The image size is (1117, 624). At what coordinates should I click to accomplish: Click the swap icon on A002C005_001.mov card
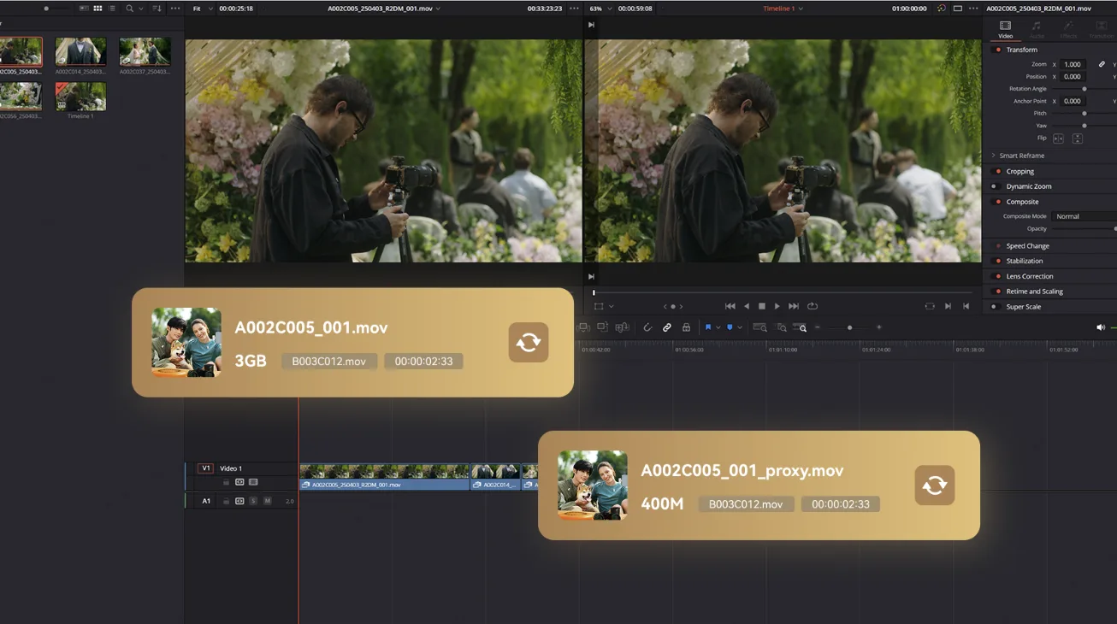pos(528,342)
